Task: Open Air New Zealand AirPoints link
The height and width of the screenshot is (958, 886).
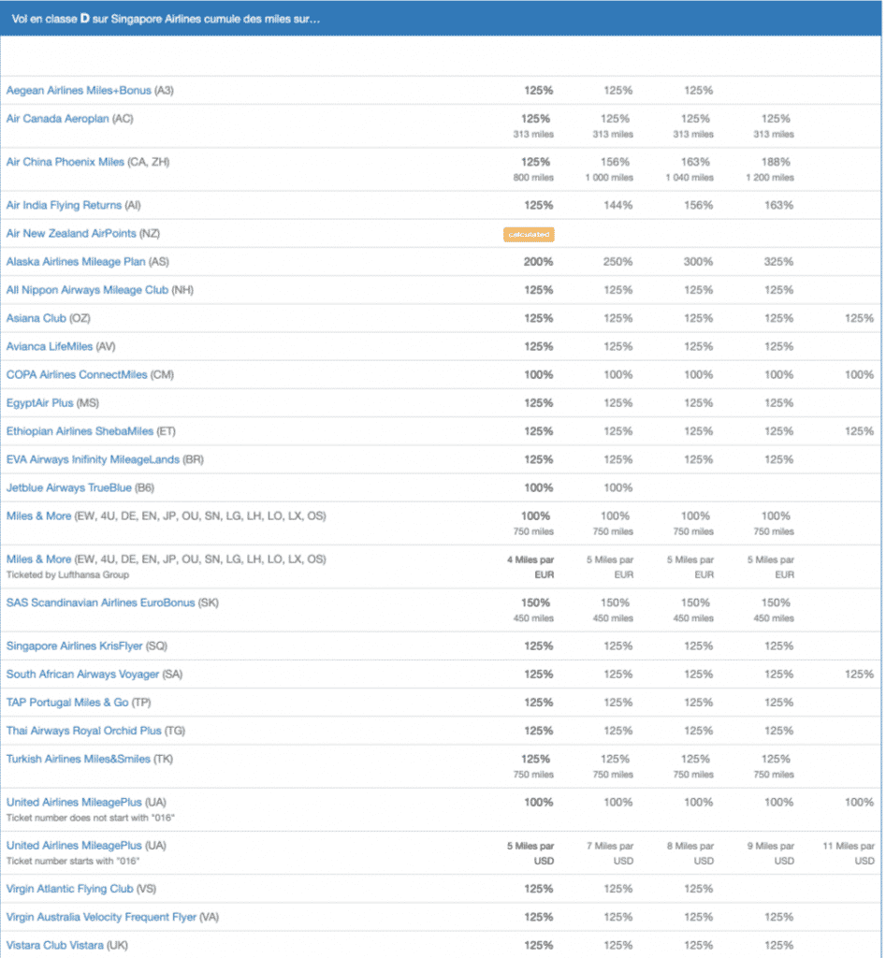Action: (71, 233)
